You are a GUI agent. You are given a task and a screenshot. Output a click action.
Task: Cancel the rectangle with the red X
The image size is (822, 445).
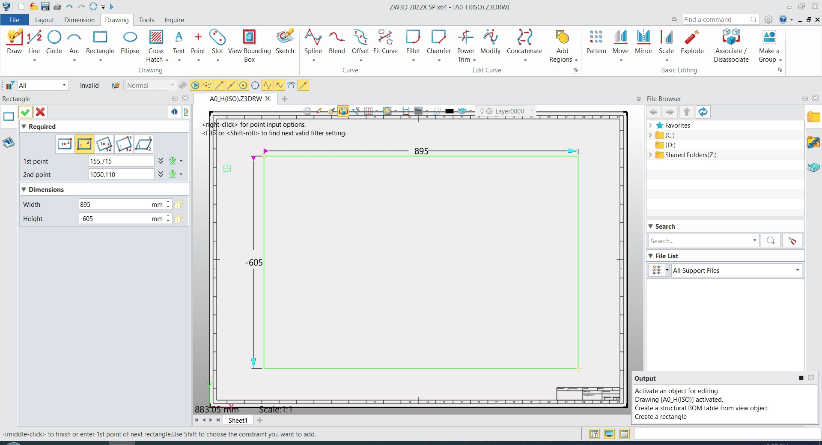pyautogui.click(x=40, y=112)
